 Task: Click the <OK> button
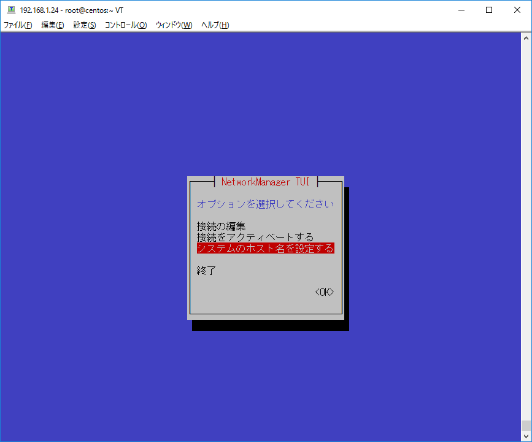[325, 292]
